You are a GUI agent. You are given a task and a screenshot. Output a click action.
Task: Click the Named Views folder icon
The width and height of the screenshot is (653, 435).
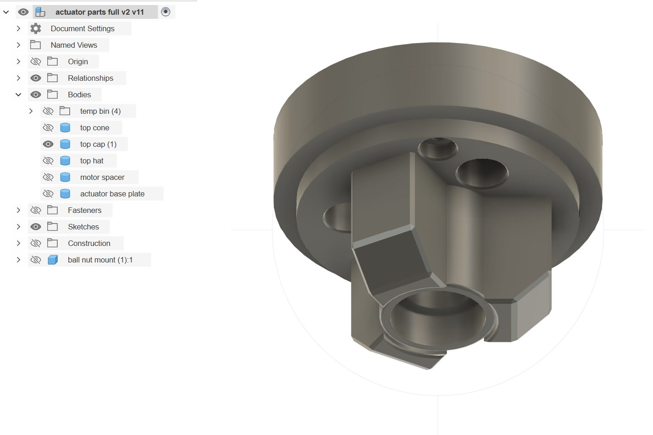tap(35, 45)
